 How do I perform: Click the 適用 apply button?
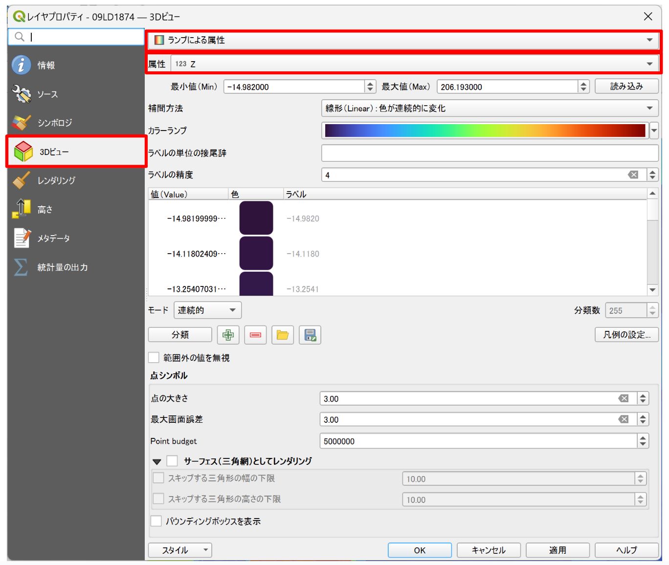pos(557,550)
